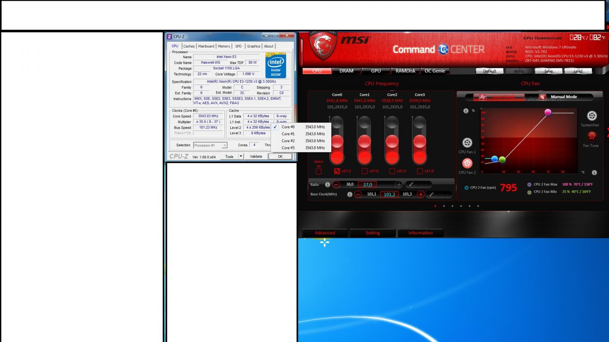
Task: Select Core #1 in the clocks menu
Action: click(x=301, y=134)
